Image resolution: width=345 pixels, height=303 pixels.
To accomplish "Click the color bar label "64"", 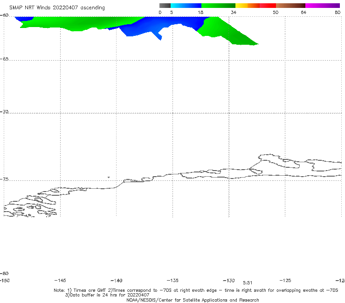I will [x=304, y=12].
